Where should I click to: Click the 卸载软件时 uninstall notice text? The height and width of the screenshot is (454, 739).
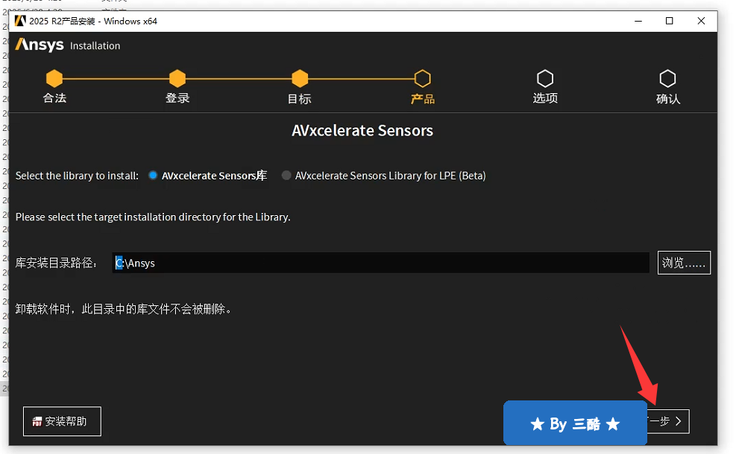click(124, 309)
